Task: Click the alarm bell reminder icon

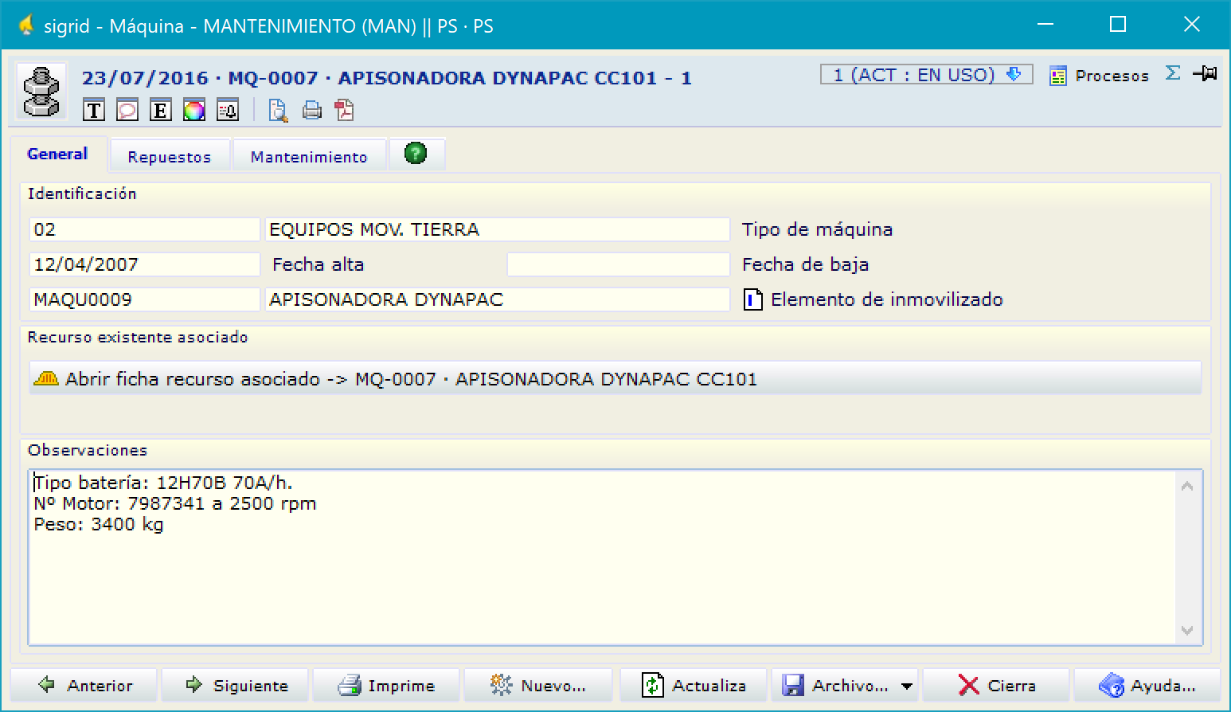Action: point(228,110)
